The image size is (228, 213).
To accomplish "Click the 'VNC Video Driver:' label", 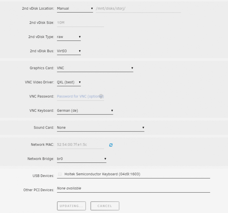I will (39, 82).
